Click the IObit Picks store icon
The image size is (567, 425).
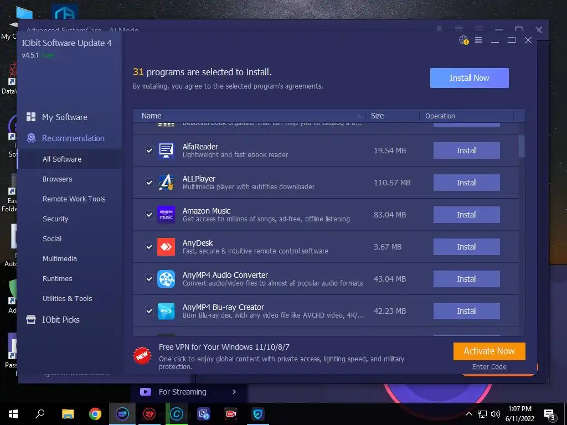tap(31, 319)
